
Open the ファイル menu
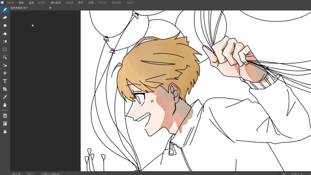pos(10,3)
